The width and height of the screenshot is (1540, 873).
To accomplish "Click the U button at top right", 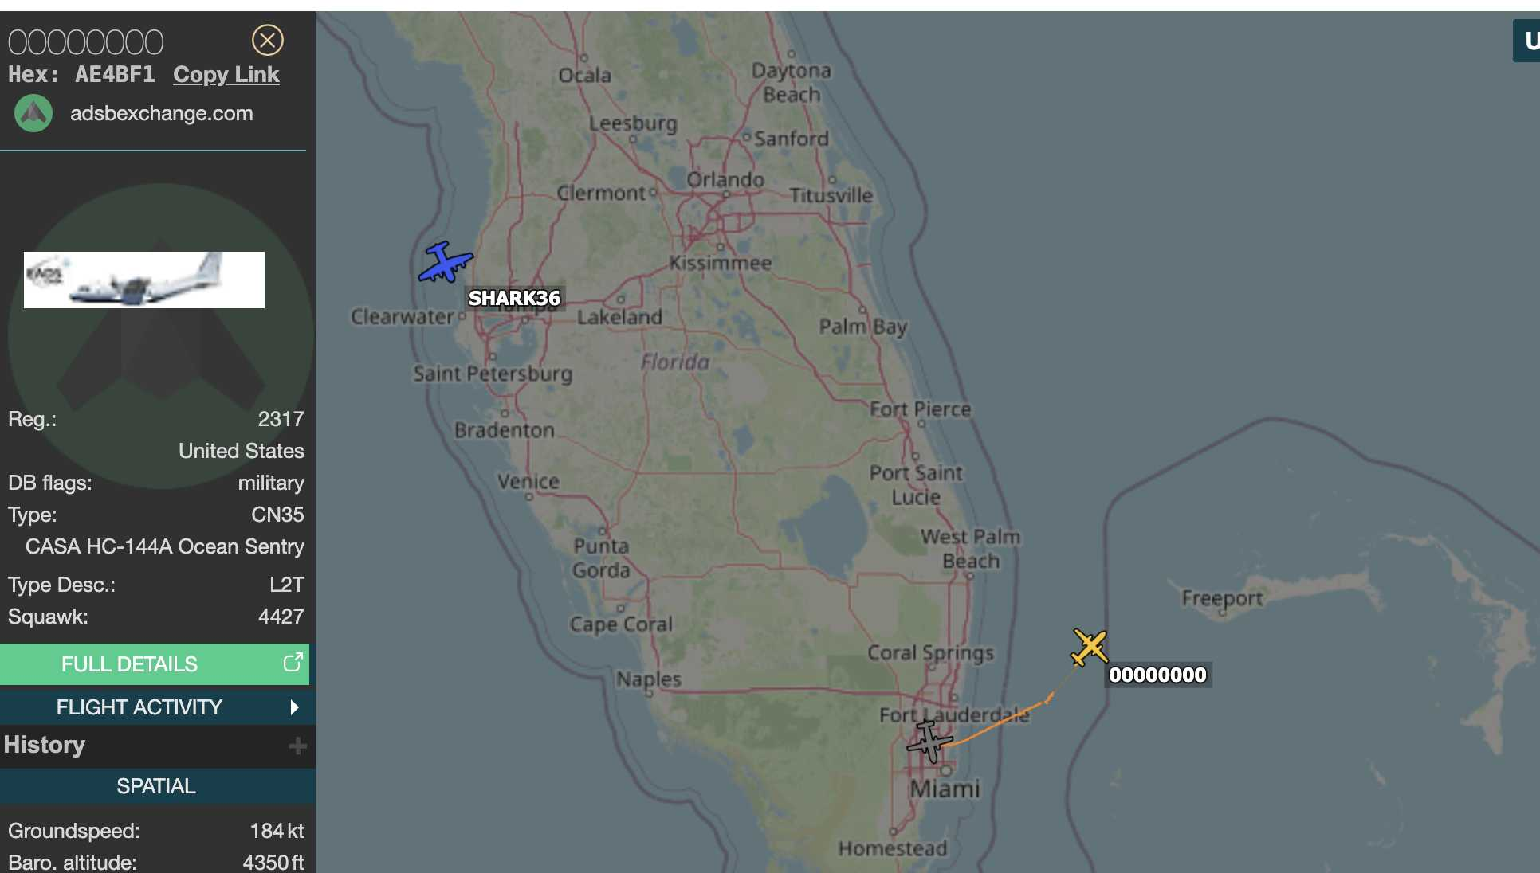I will 1528,41.
